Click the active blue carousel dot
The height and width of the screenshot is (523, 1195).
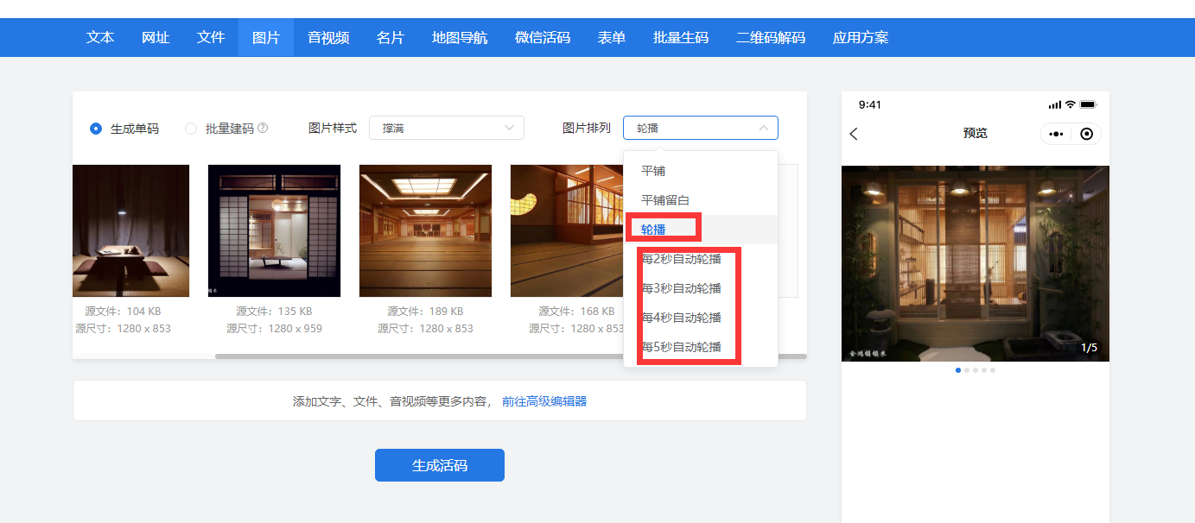[x=958, y=370]
